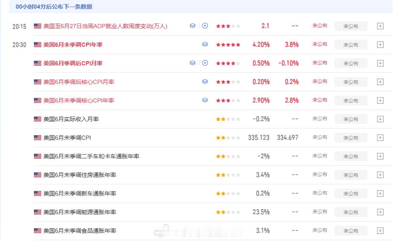Click US flag icon in 食品通胀年率 row

(x=38, y=231)
